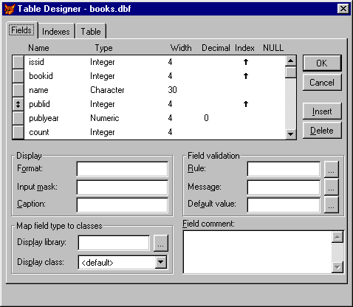353x307 pixels.
Task: Click the Insert button
Action: pos(322,111)
